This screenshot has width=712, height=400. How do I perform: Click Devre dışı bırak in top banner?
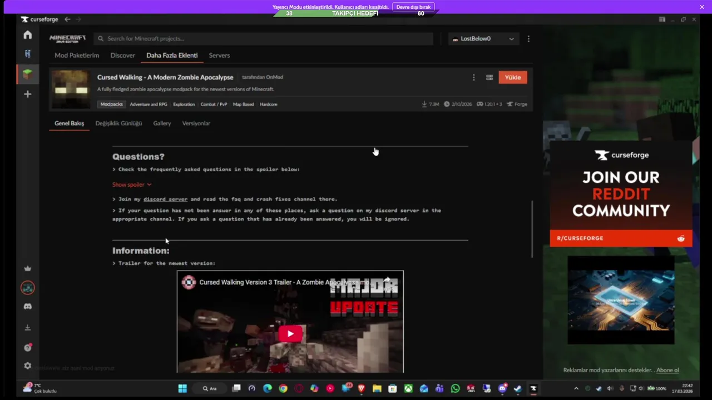(x=413, y=7)
